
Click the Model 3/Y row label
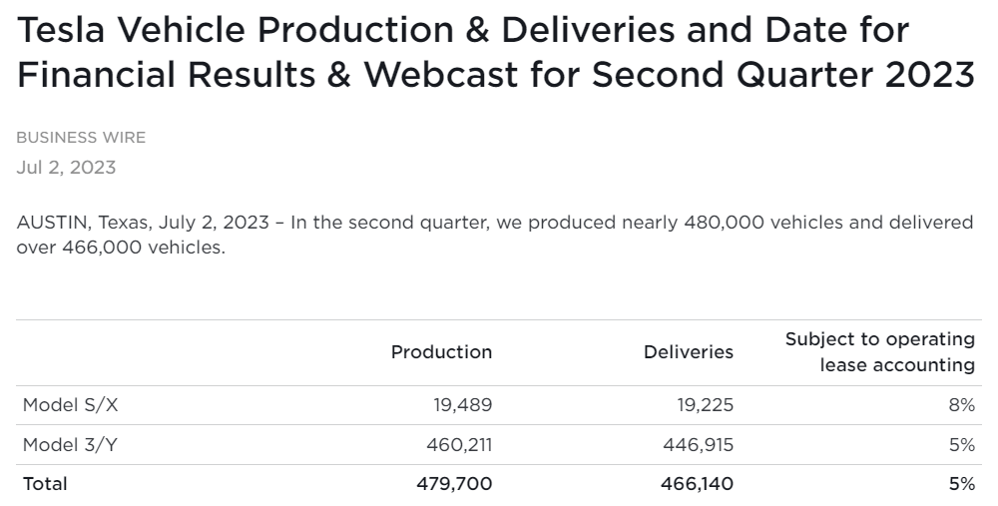click(x=70, y=445)
